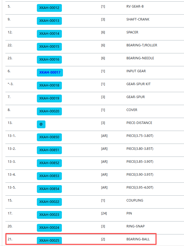The image size is (184, 246).
Task: Select the XKAH-00854 PIECE(3.95-4.00T) part
Action: pos(49,189)
